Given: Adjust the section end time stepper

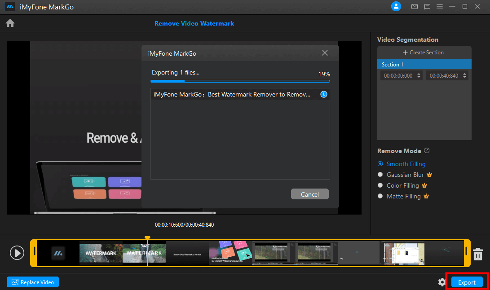Looking at the screenshot, I should 464,76.
